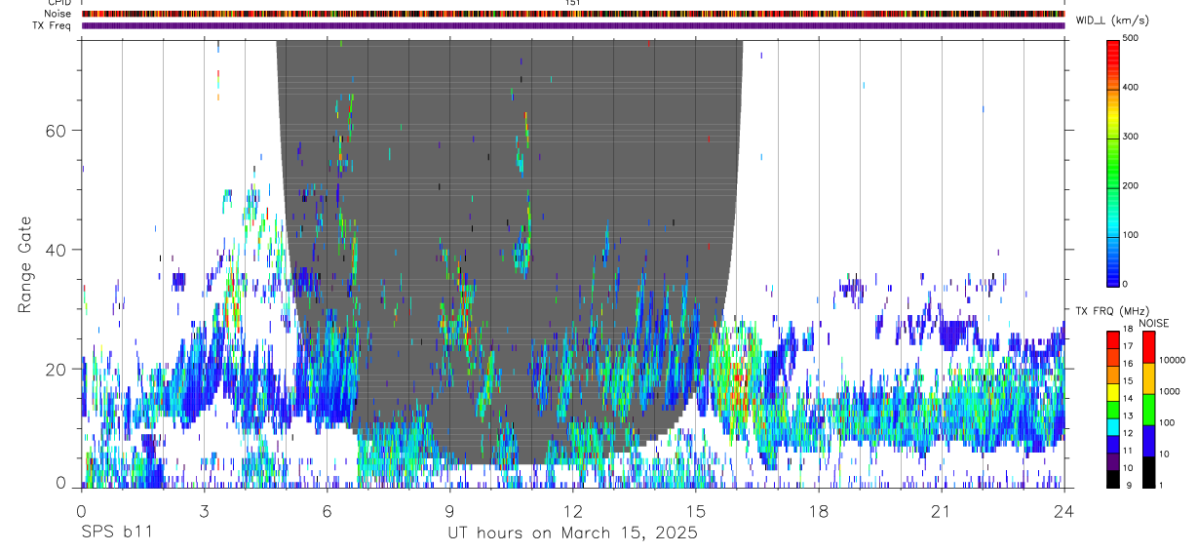Click x-axis tick label "6"
Viewport: 1197px width, 553px height.
tap(327, 511)
